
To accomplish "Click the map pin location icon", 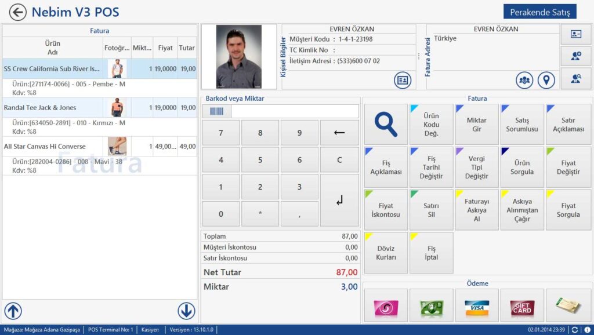I will click(546, 81).
